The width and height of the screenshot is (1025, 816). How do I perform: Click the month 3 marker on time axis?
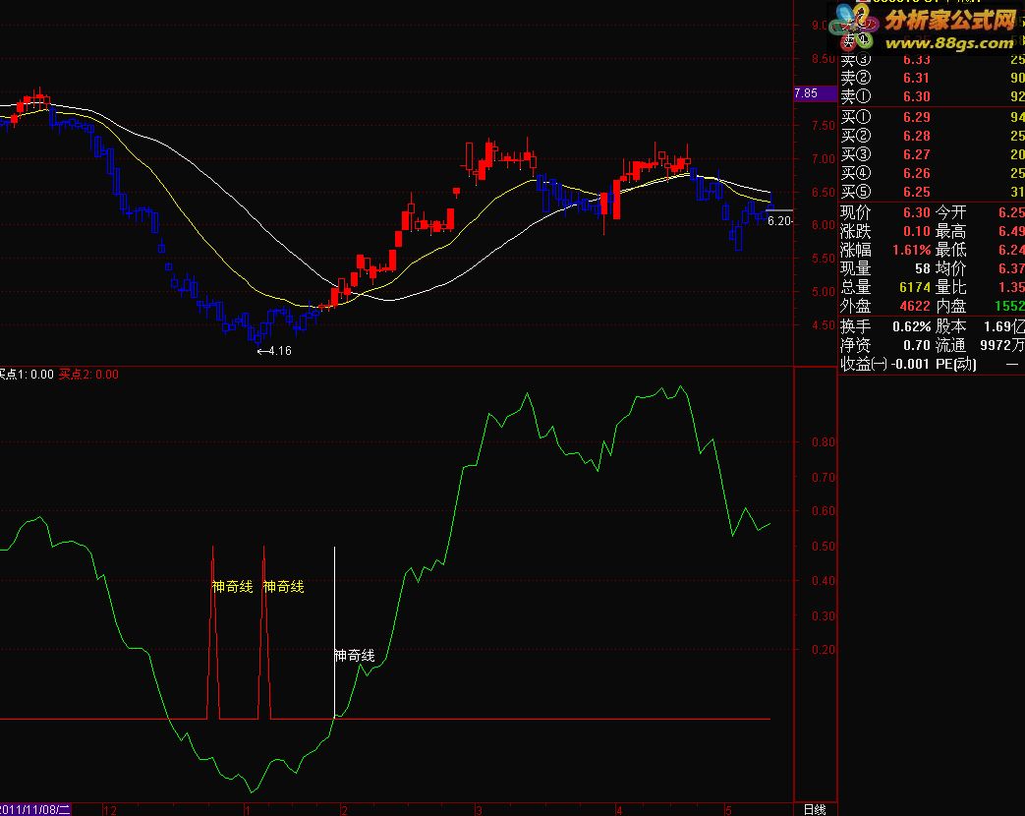coord(479,811)
